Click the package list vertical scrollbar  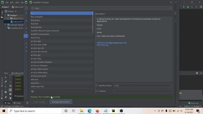click(93, 22)
